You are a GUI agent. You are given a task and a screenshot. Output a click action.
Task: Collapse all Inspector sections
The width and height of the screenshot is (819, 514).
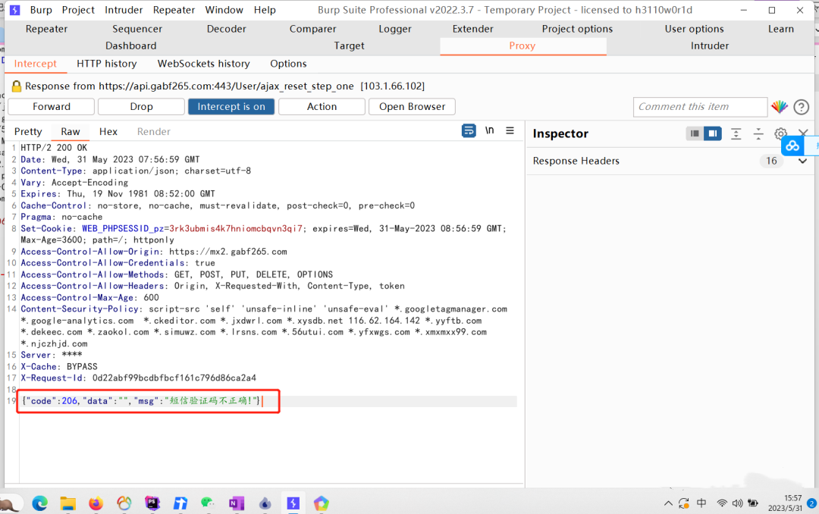point(758,133)
